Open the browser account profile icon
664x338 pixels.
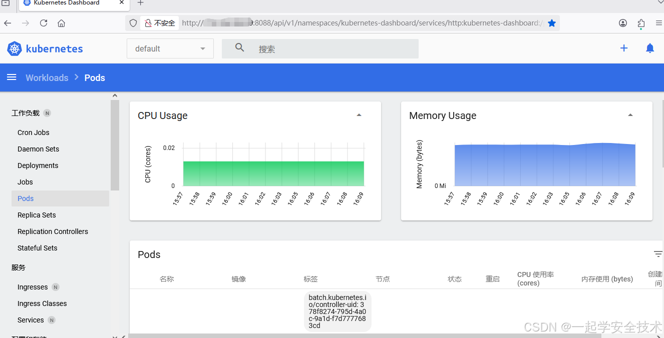coord(623,23)
